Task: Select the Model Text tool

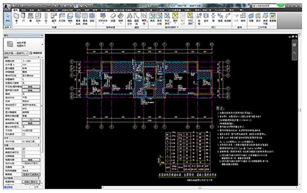Action: coord(129,19)
